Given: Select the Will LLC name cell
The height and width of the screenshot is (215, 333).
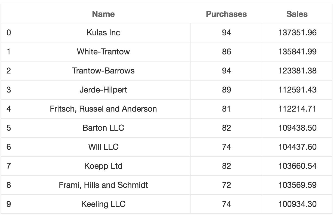Looking at the screenshot, I should click(x=103, y=147).
